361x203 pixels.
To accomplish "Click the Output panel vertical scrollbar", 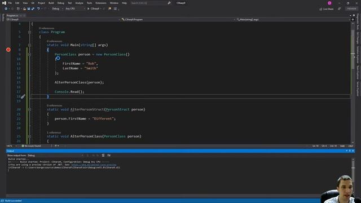I will pos(353,175).
